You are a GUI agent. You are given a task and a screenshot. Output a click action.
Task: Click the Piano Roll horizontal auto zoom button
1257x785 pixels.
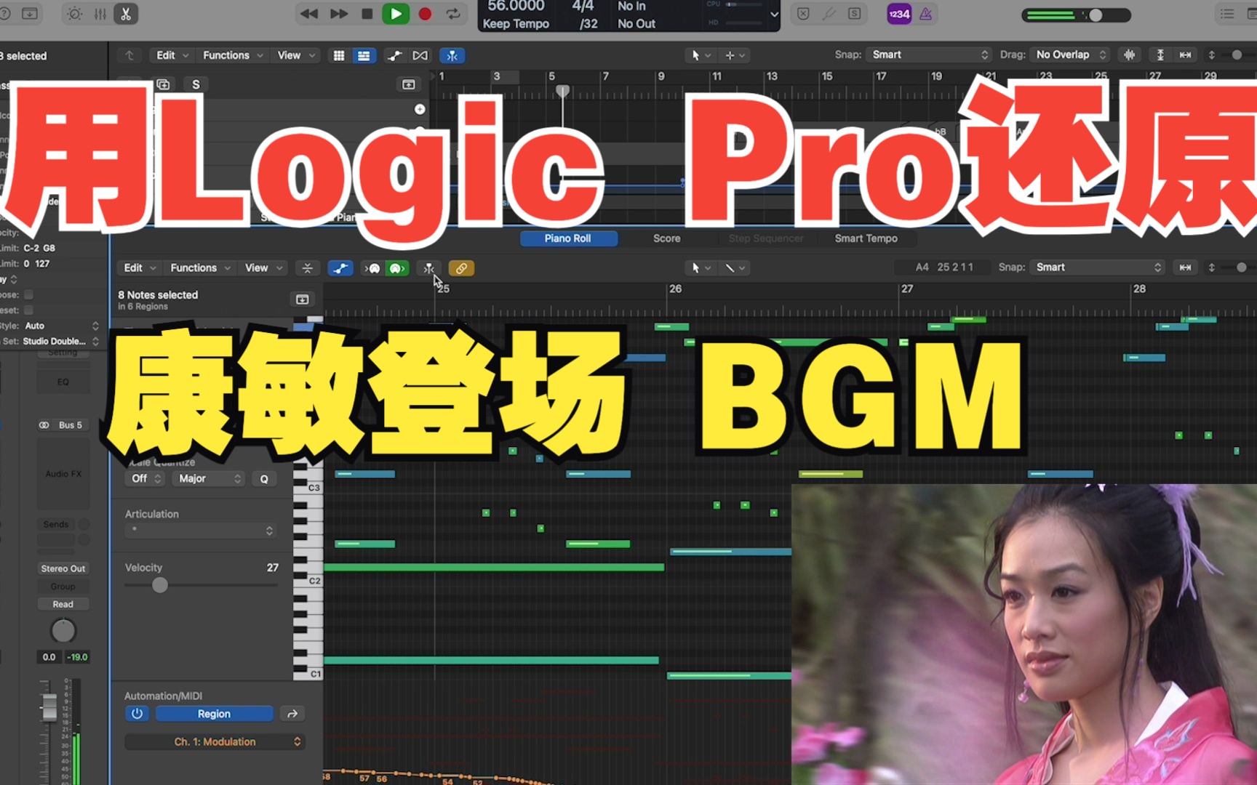1185,267
